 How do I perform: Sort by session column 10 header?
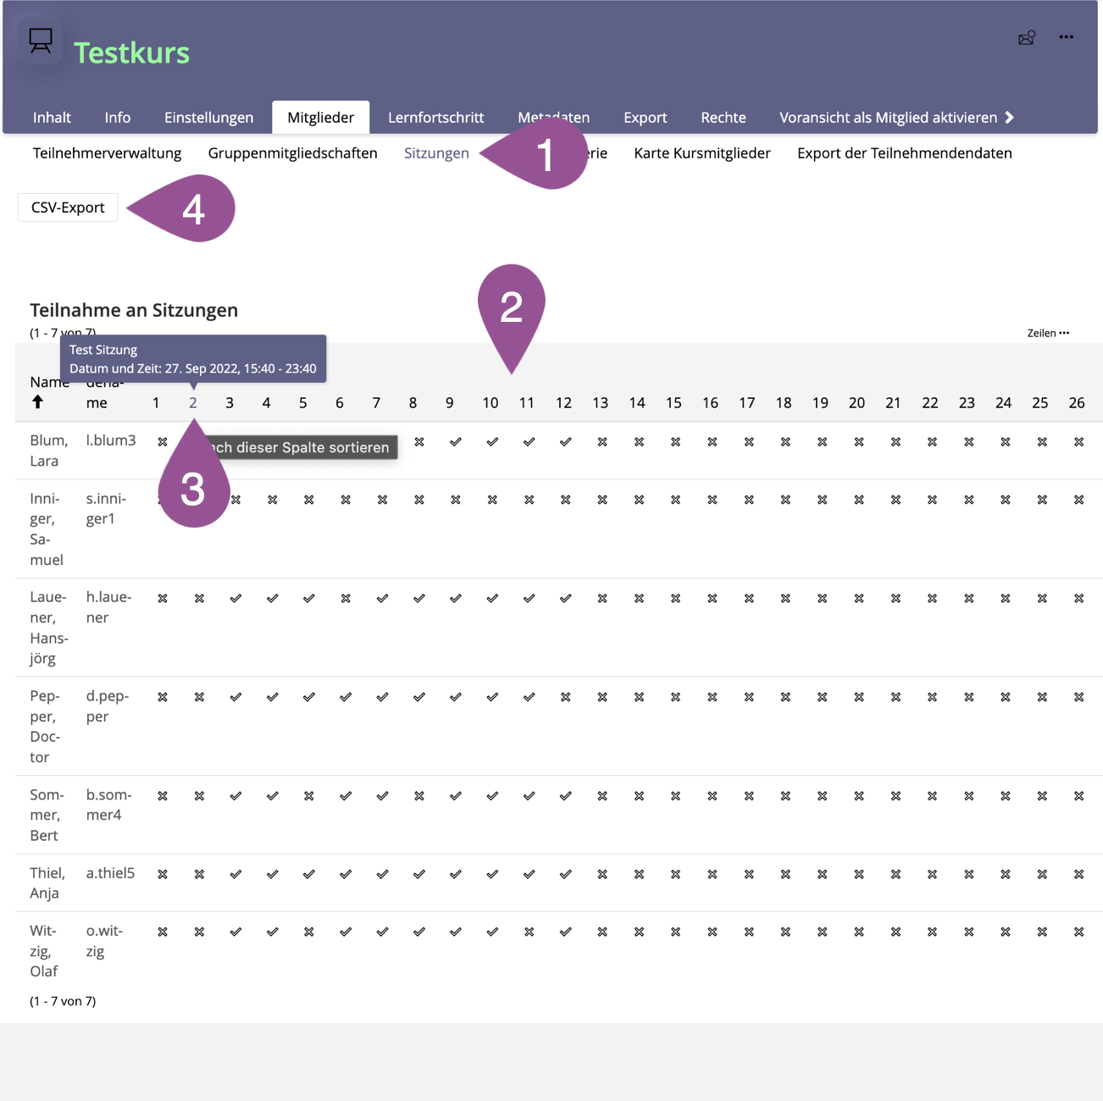point(491,403)
